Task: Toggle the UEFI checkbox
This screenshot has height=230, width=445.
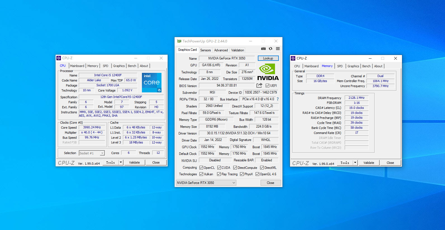Action: pos(267,86)
